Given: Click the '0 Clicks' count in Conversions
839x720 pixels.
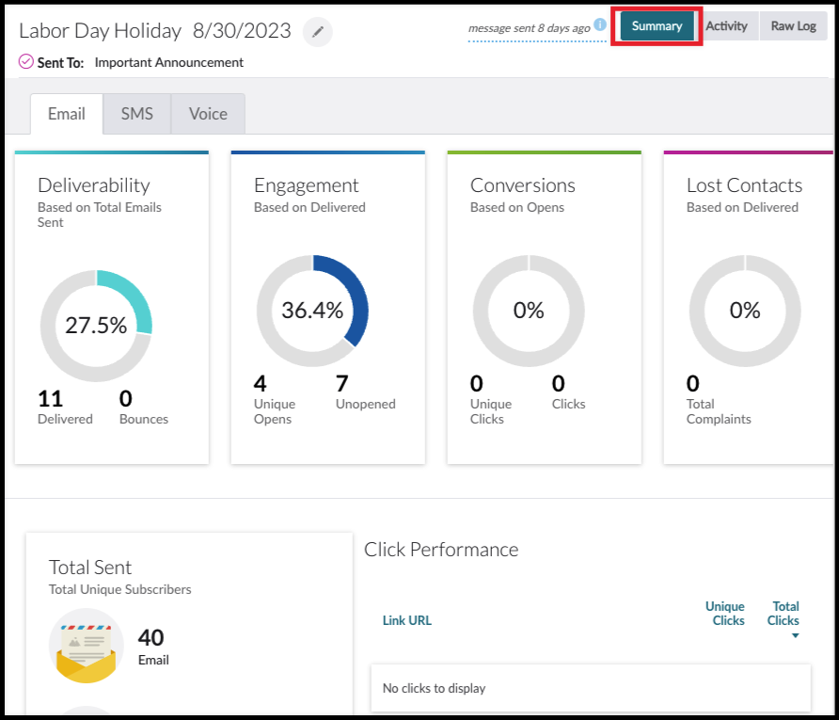Looking at the screenshot, I should (568, 392).
